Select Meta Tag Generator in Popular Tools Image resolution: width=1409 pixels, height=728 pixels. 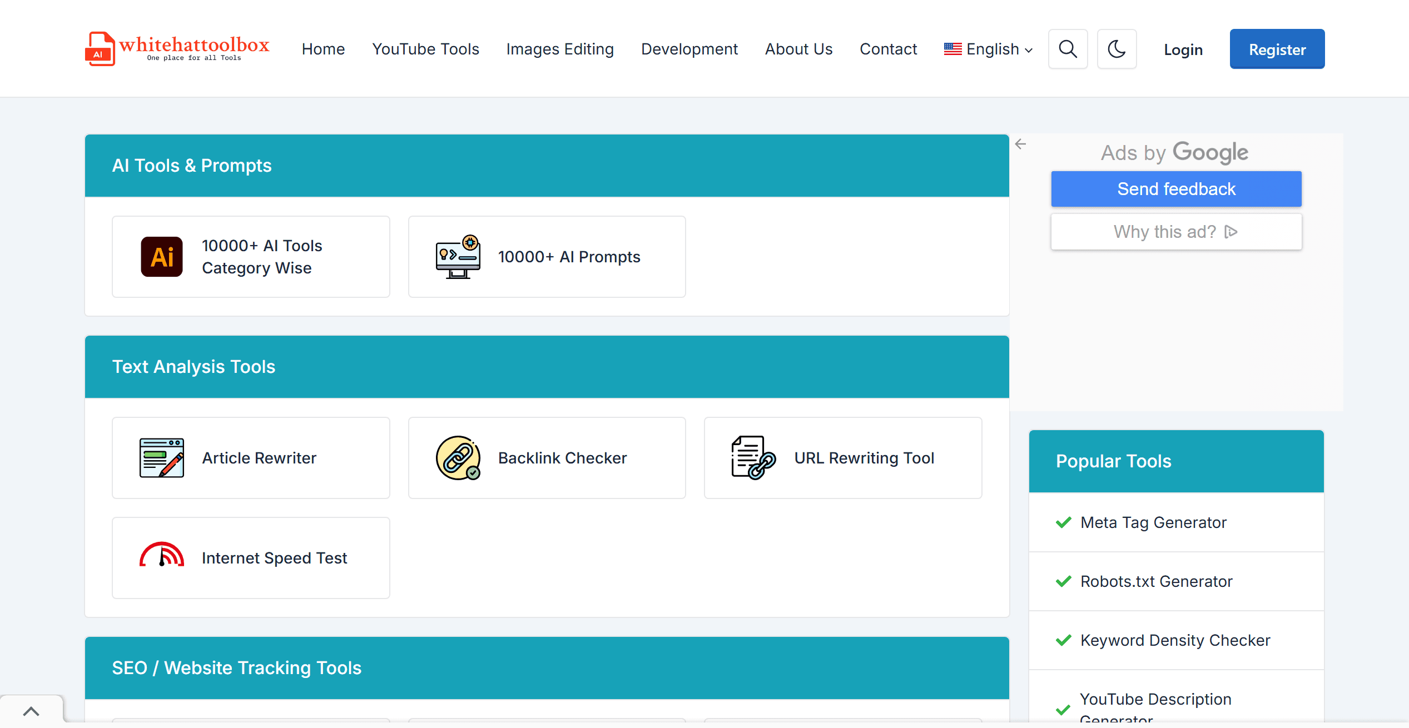(1153, 522)
